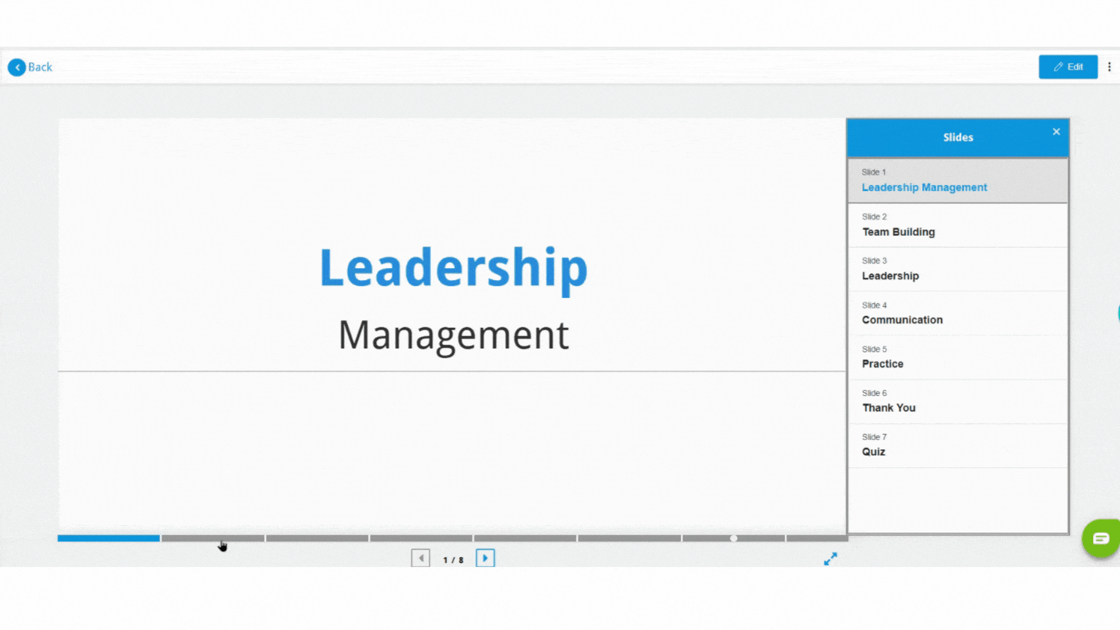Click the expand/fullscreen icon bottom right
This screenshot has width=1120, height=630.
click(x=830, y=558)
